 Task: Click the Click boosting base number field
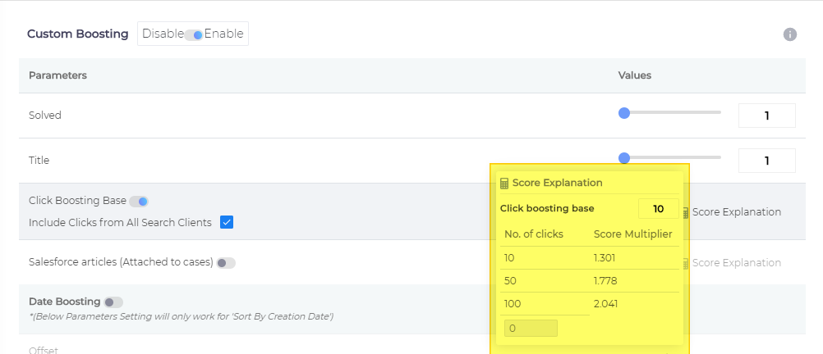click(x=658, y=209)
